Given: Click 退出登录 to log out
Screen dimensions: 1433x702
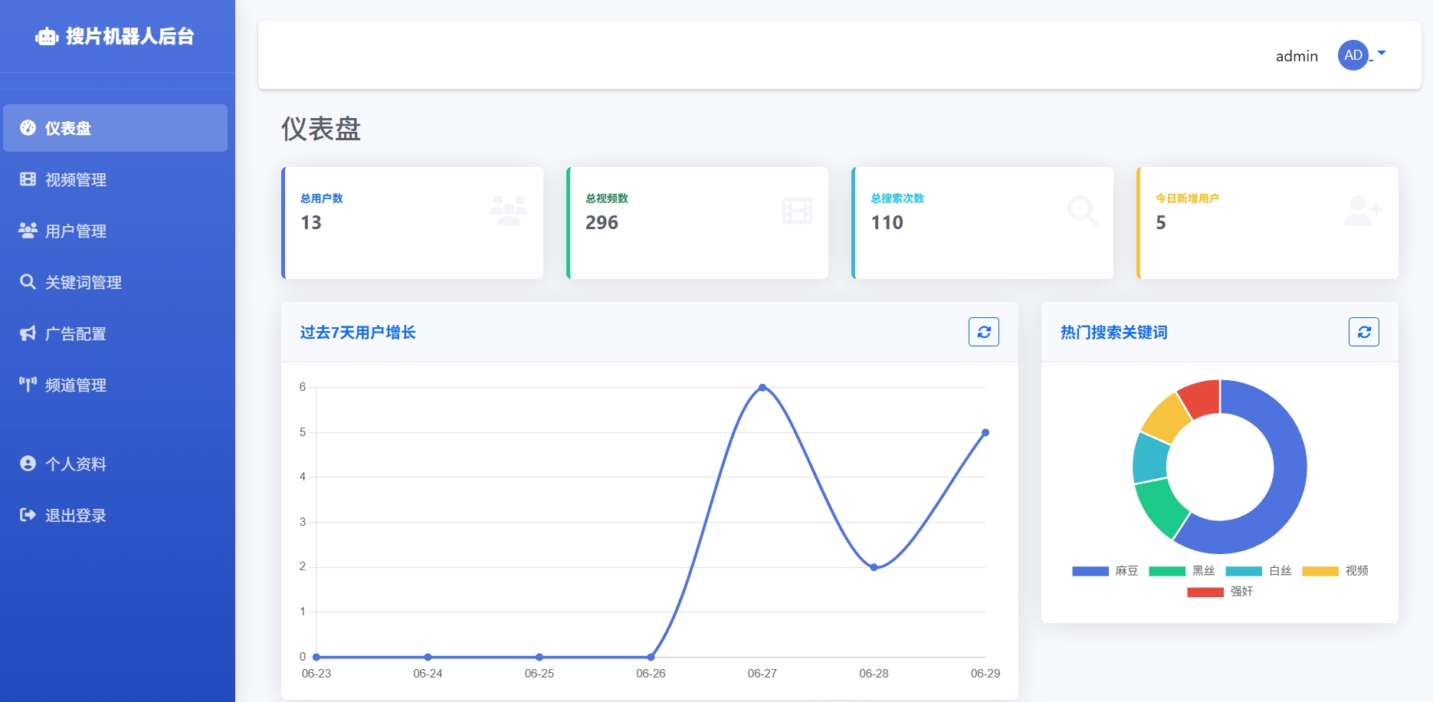Looking at the screenshot, I should point(75,515).
